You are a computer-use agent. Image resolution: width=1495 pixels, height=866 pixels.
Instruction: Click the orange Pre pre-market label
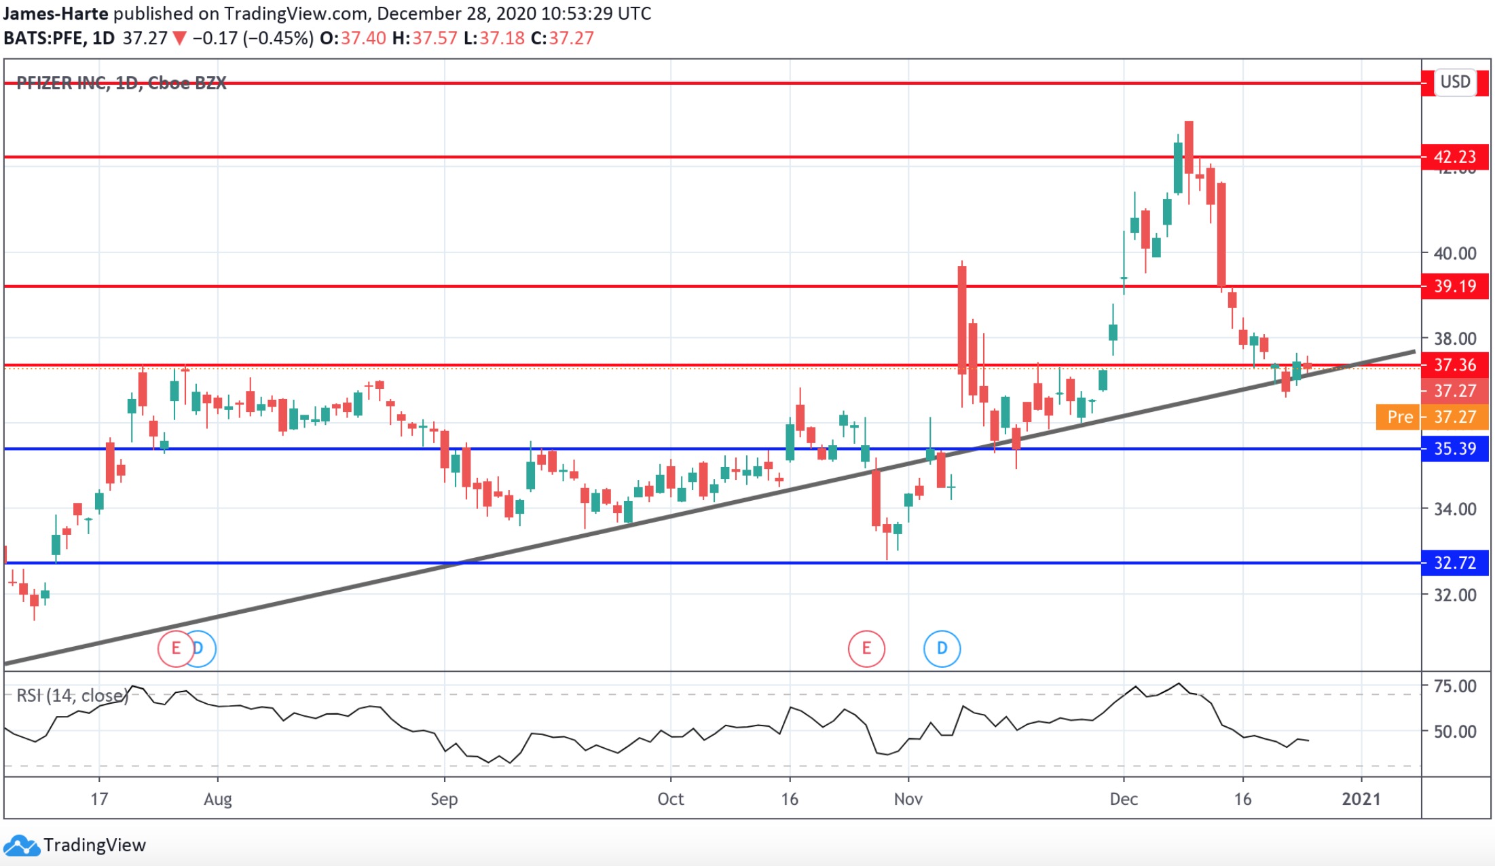(1399, 417)
